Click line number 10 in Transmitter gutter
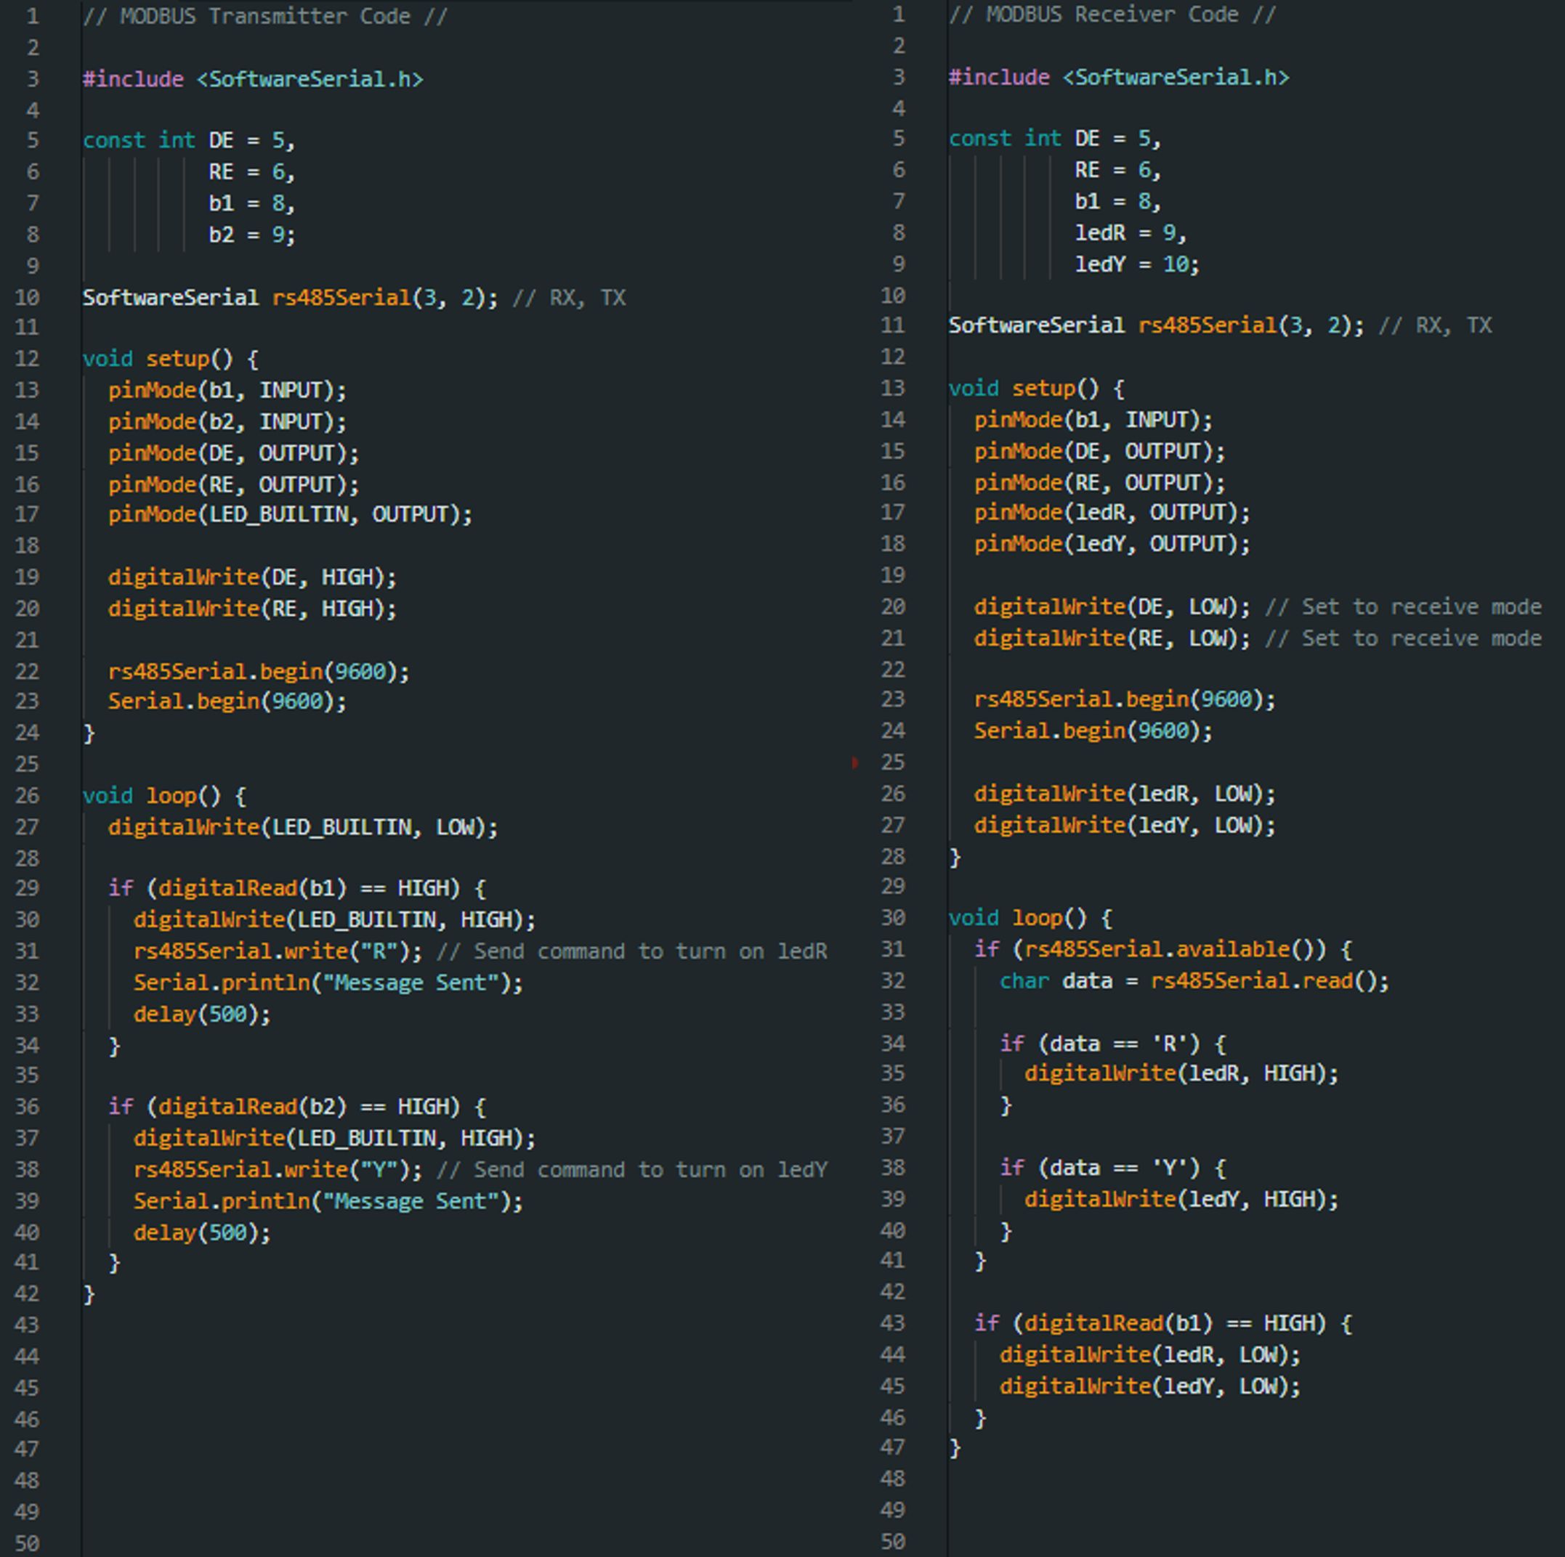The height and width of the screenshot is (1557, 1565). click(27, 298)
